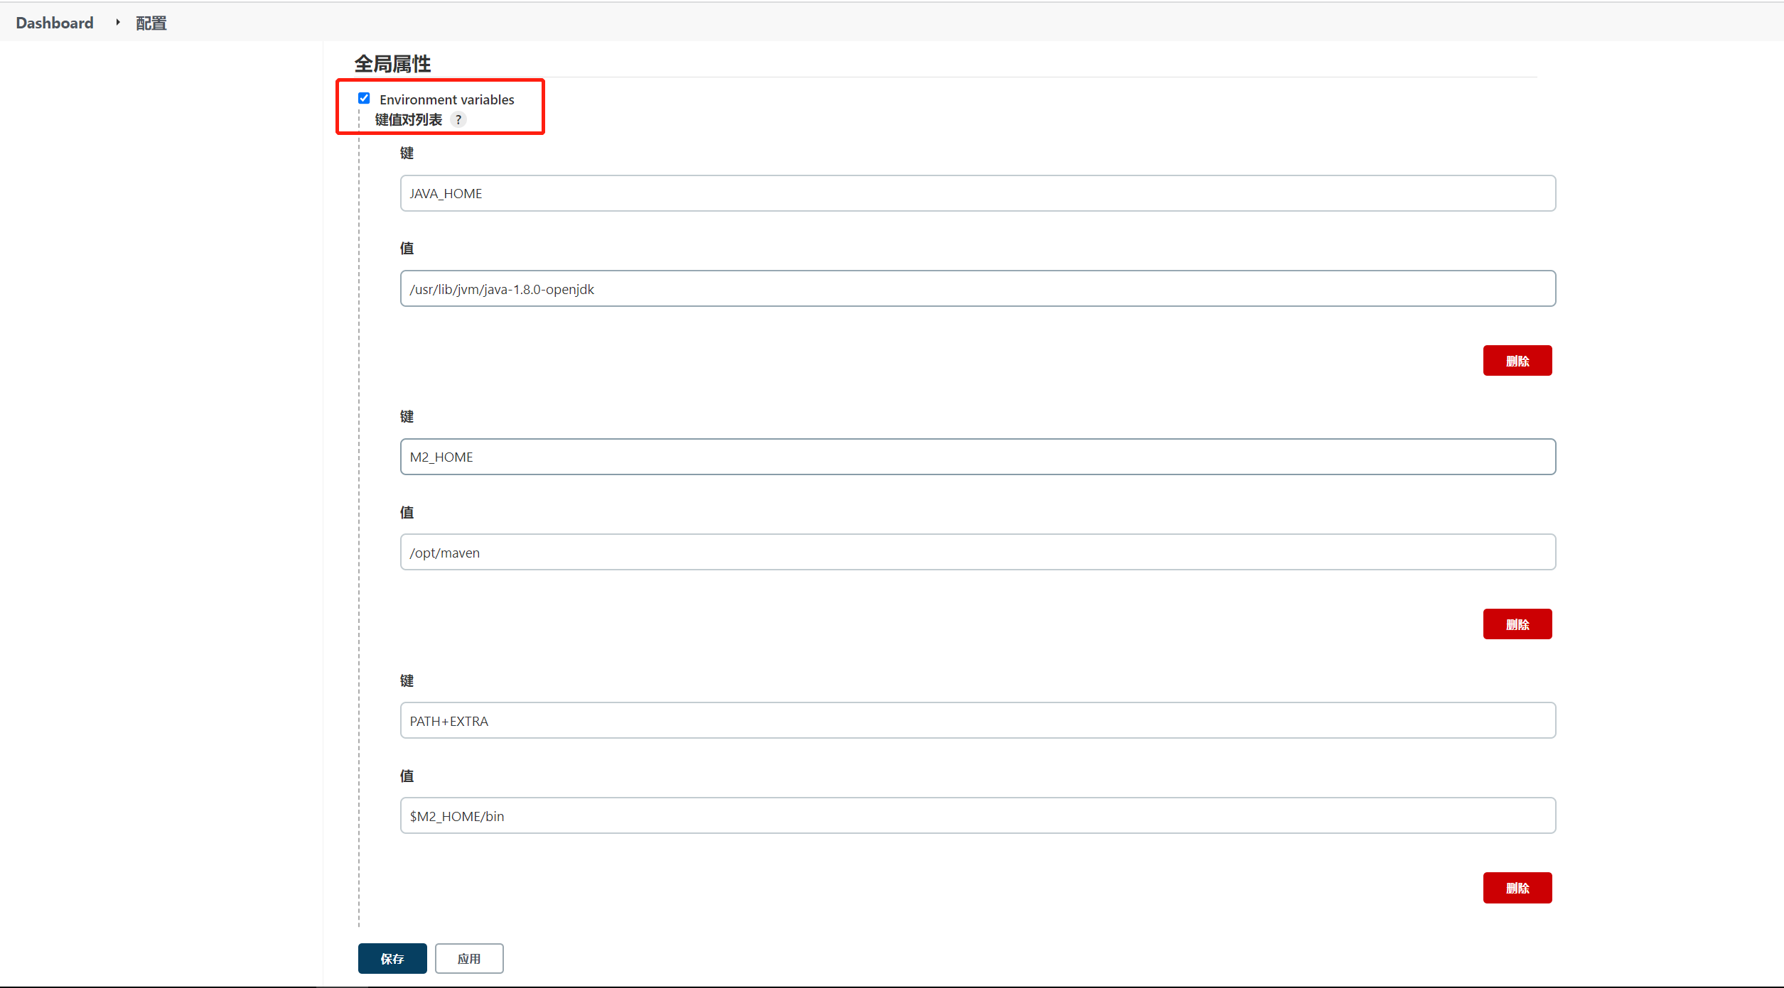
Task: Click the 键值对列表 label
Action: 409,119
